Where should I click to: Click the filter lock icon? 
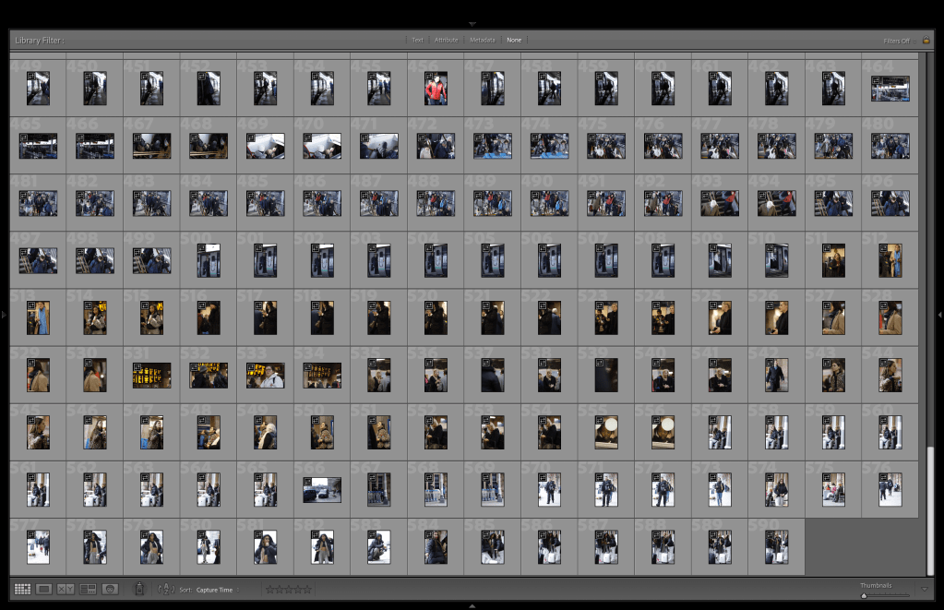point(926,41)
